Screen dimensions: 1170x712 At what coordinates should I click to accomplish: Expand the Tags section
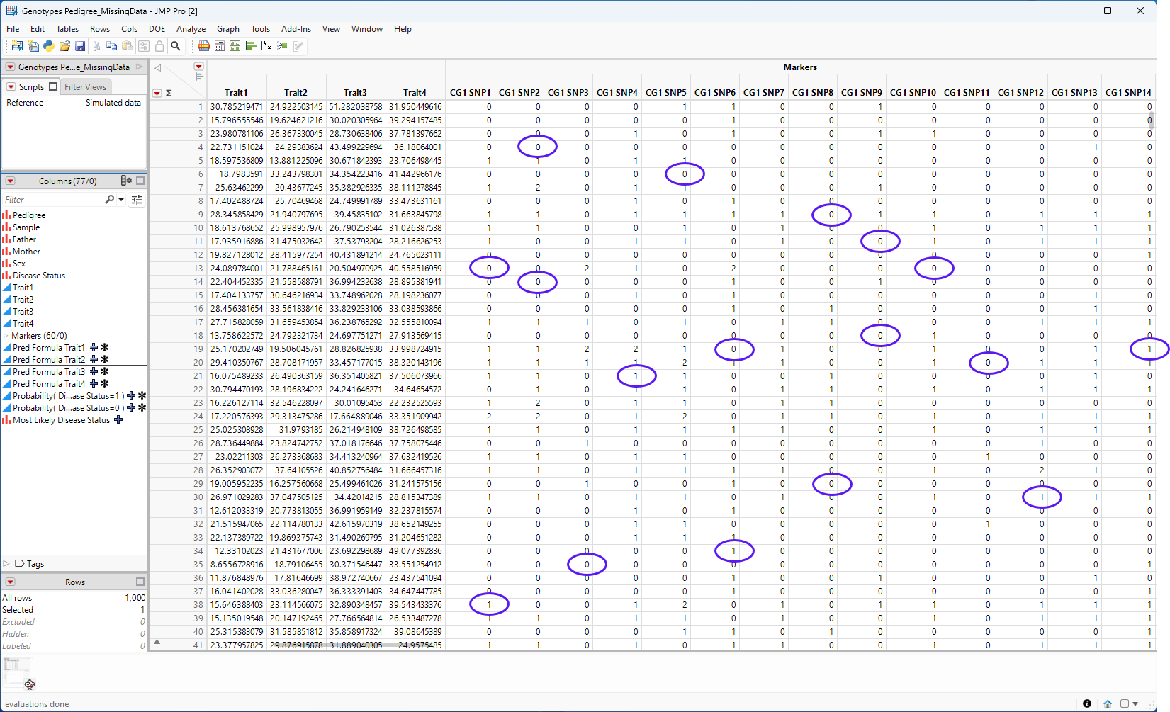pyautogui.click(x=6, y=564)
